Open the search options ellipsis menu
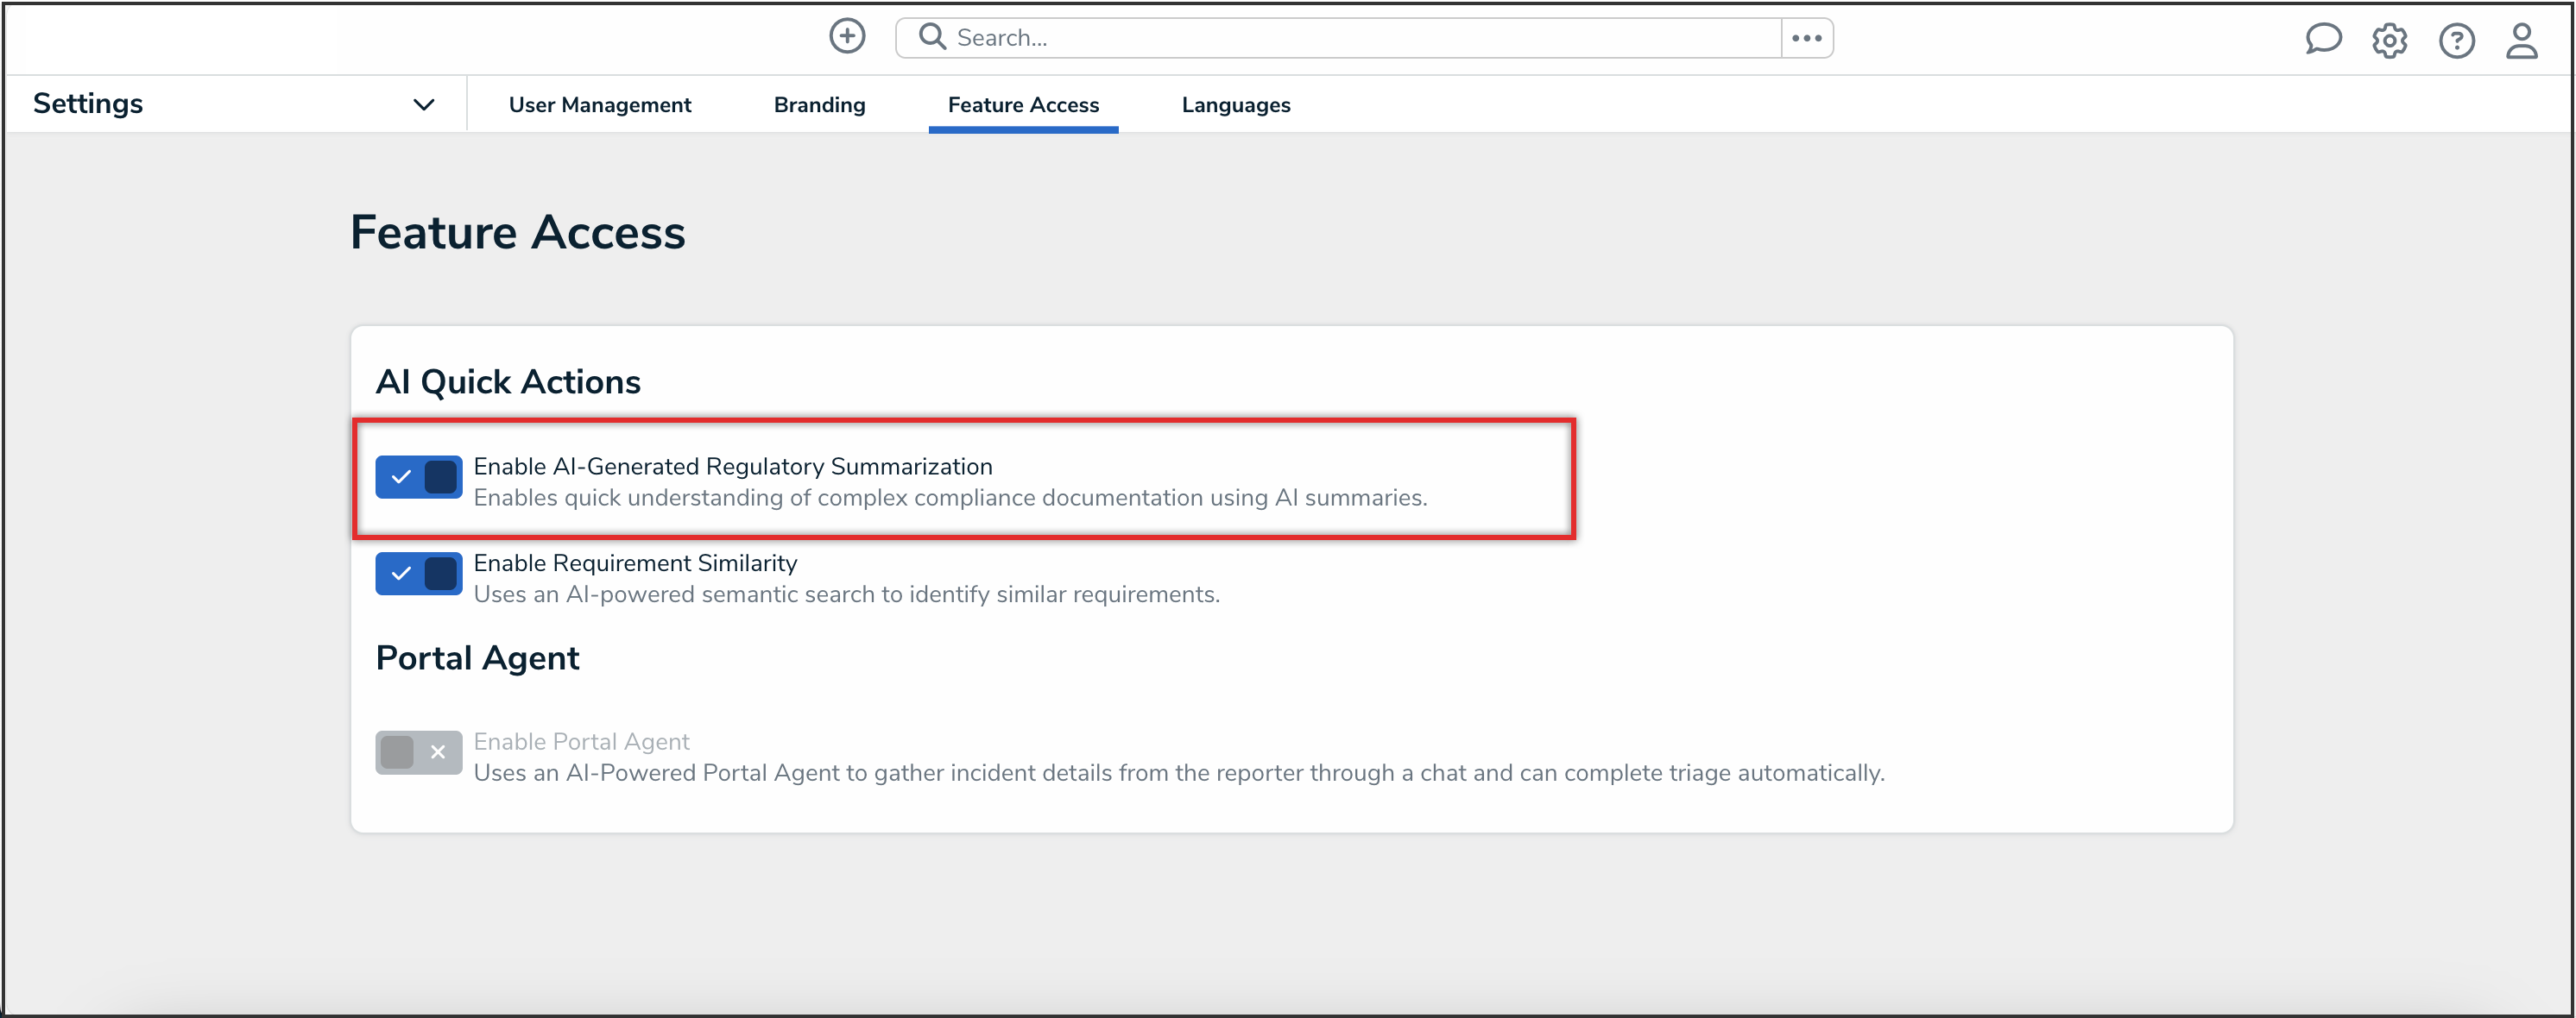 tap(1806, 38)
